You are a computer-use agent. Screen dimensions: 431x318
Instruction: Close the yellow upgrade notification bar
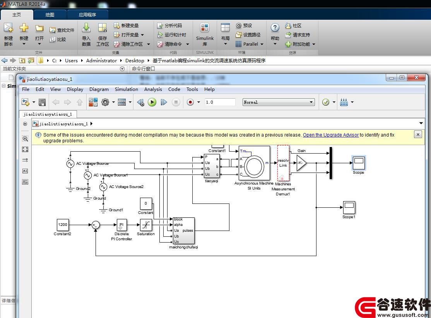coord(418,134)
